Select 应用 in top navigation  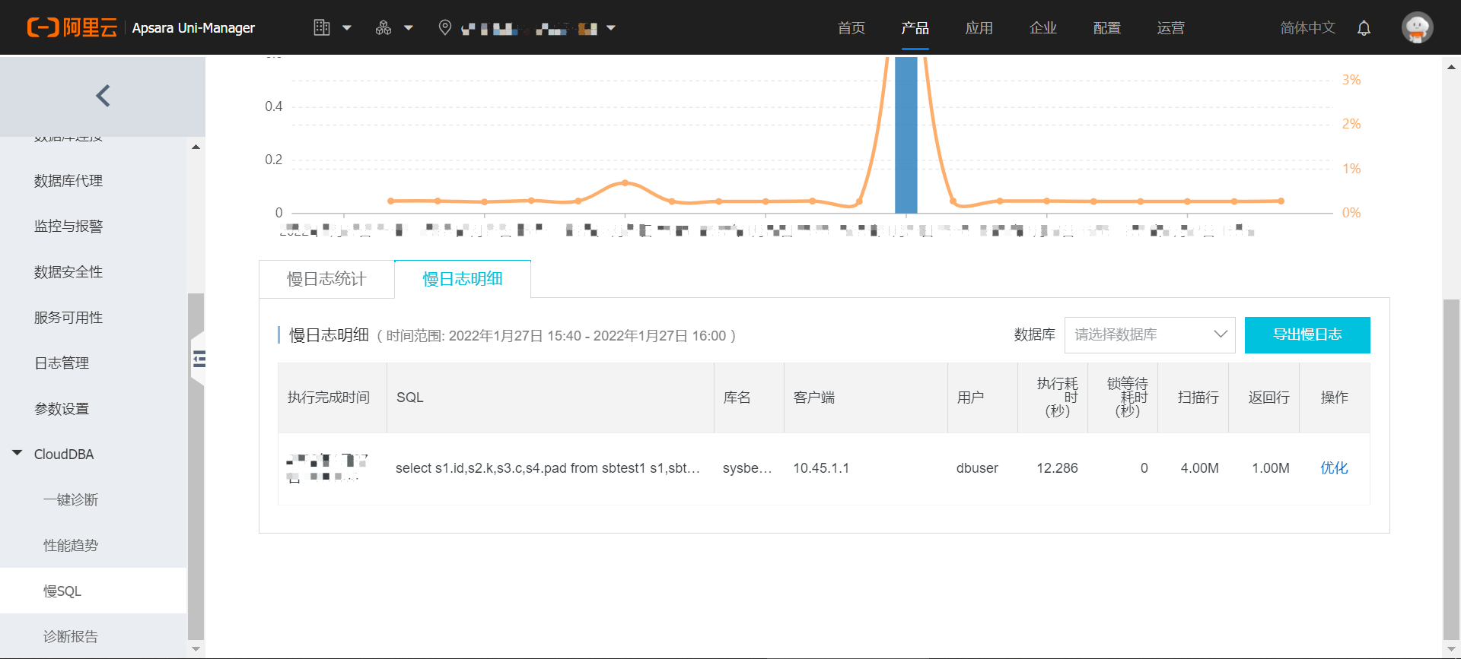[979, 28]
